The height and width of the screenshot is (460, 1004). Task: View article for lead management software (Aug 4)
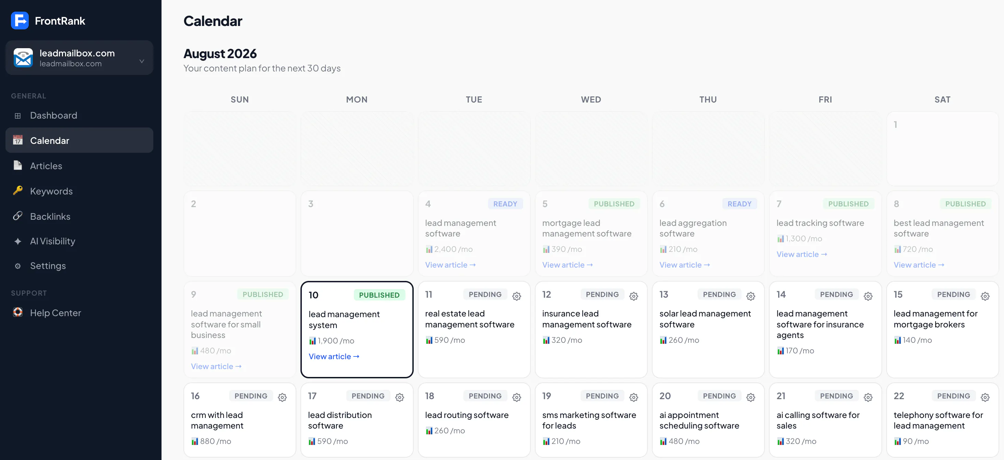click(450, 265)
